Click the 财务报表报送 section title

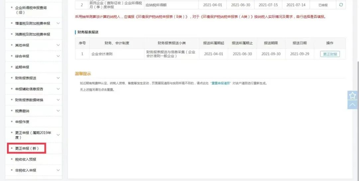(88, 32)
